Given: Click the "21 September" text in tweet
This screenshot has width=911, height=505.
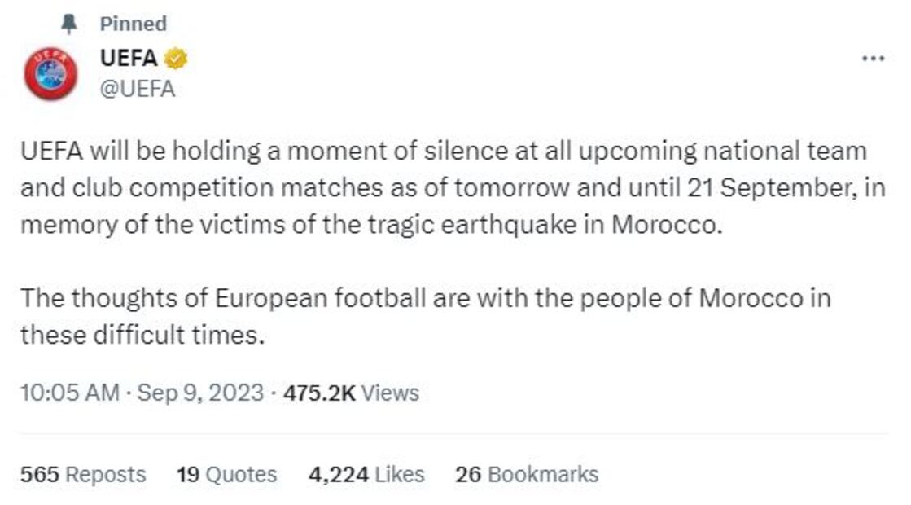Looking at the screenshot, I should click(x=751, y=187).
